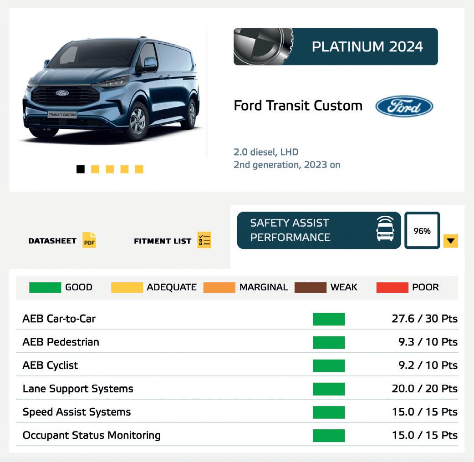This screenshot has height=462, width=474.
Task: Click the FITMENT LIST link text
Action: pos(163,241)
